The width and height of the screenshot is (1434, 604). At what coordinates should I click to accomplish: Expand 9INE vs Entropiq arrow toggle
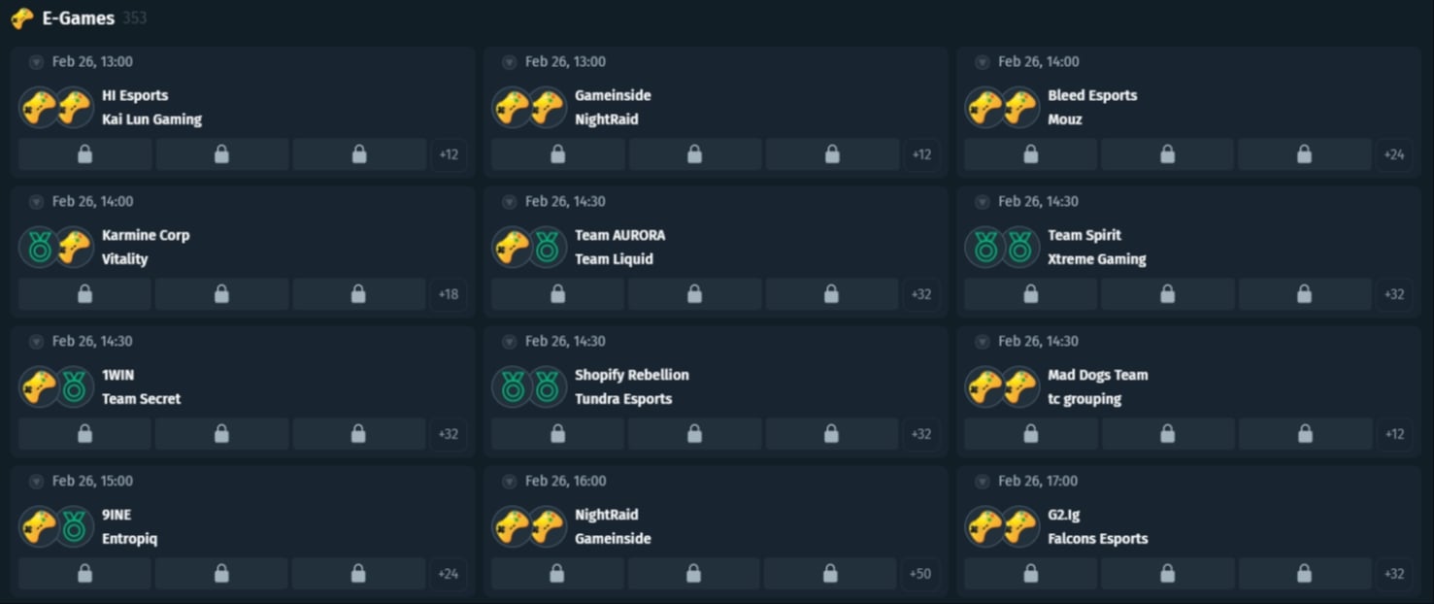click(x=36, y=482)
